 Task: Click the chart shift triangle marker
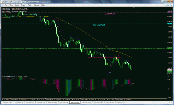pyautogui.click(x=134, y=7)
